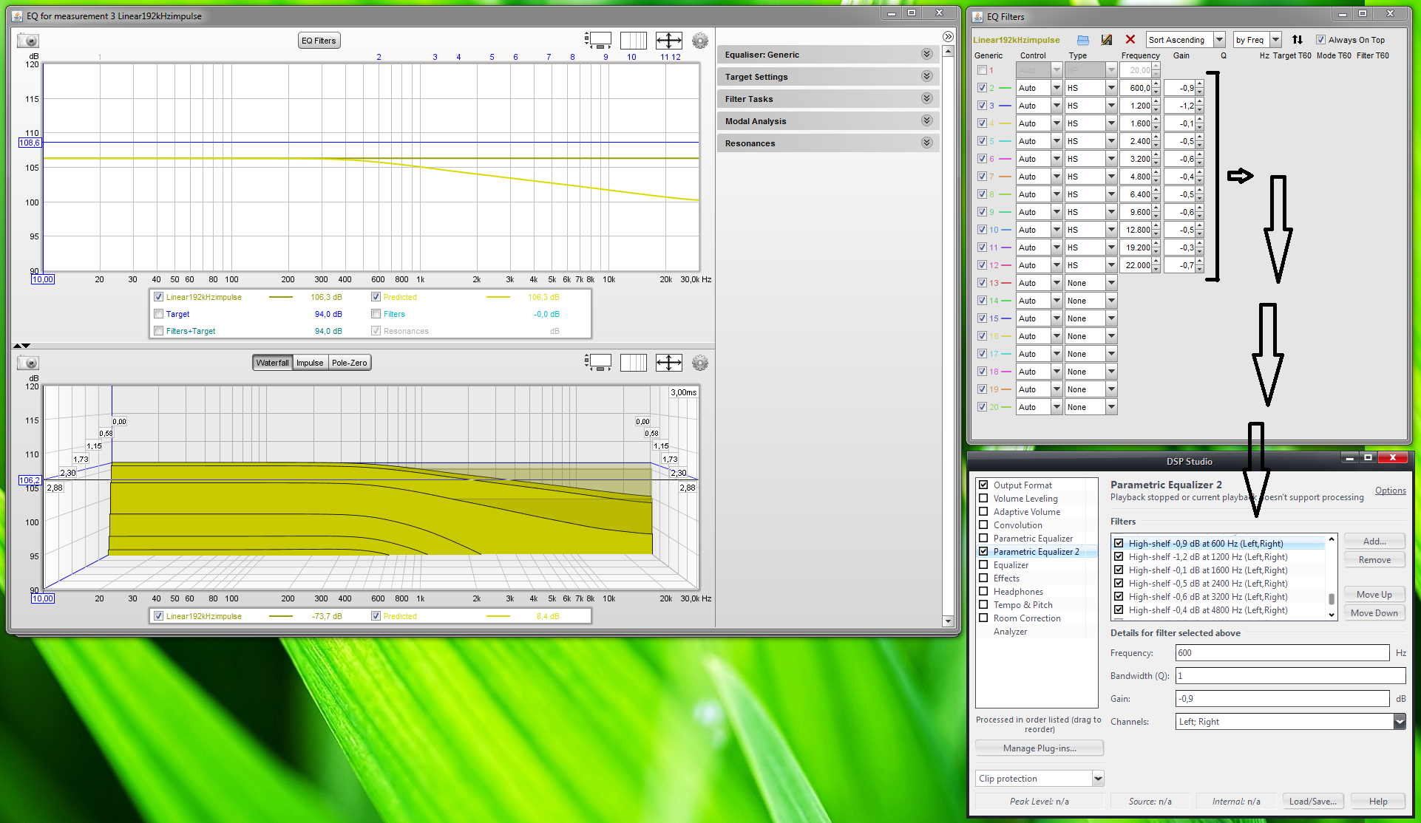Click waterfall frequency axis grid icon
Screen dimensions: 1421x823
tap(634, 363)
